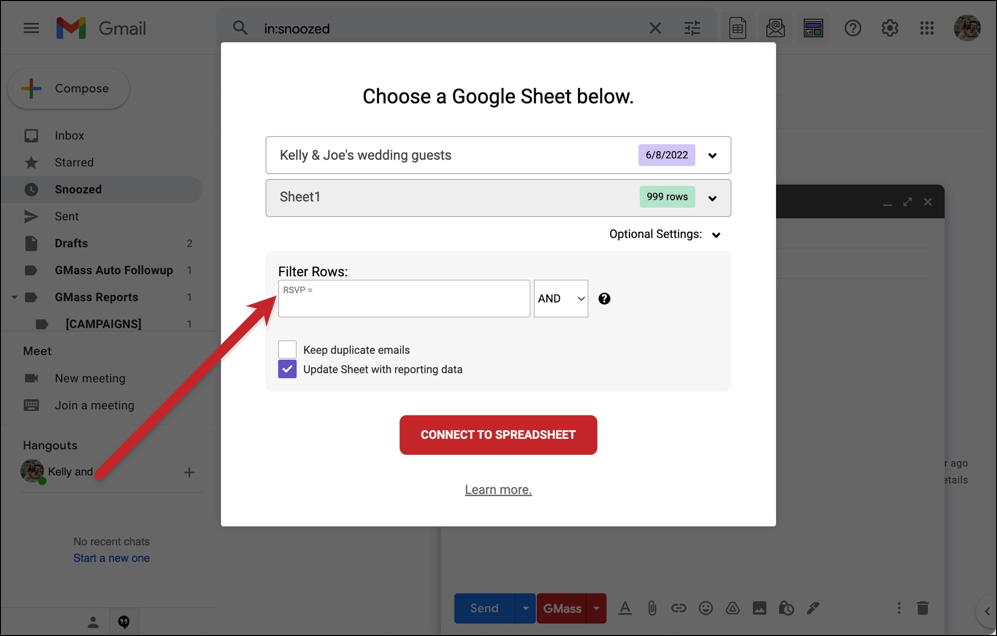Attach files with the paperclip icon
This screenshot has width=997, height=636.
click(x=652, y=608)
